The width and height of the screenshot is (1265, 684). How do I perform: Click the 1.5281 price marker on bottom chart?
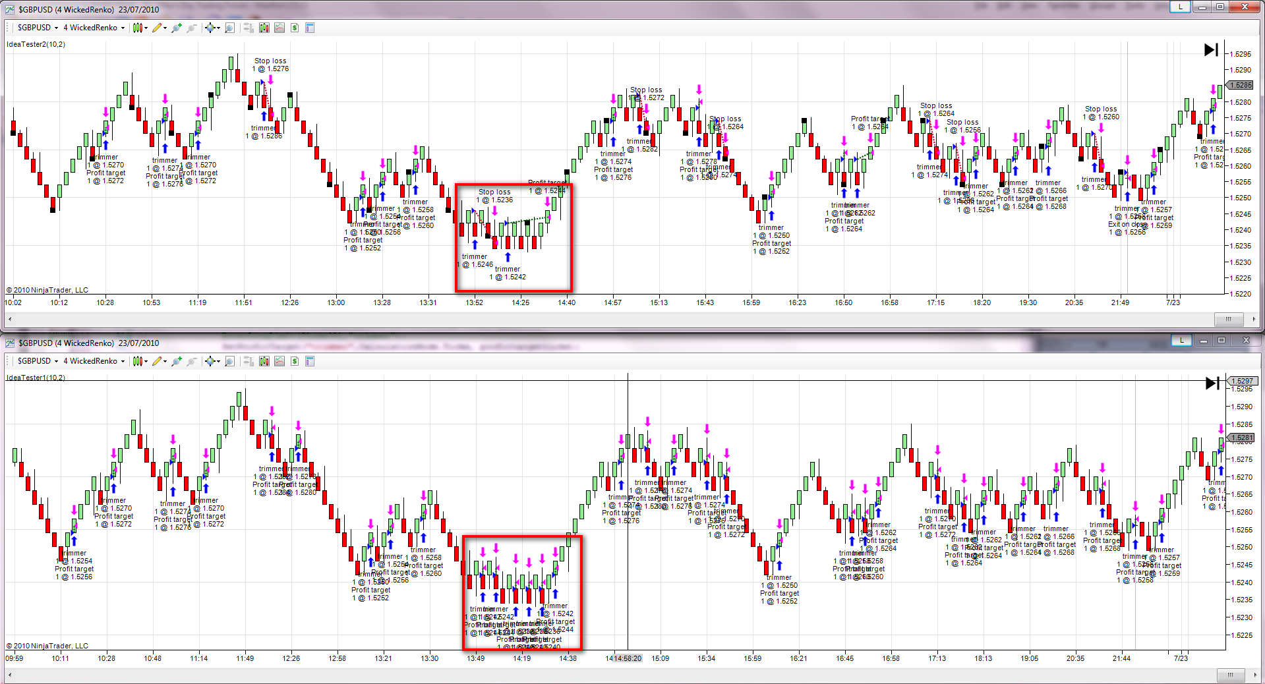pos(1242,438)
